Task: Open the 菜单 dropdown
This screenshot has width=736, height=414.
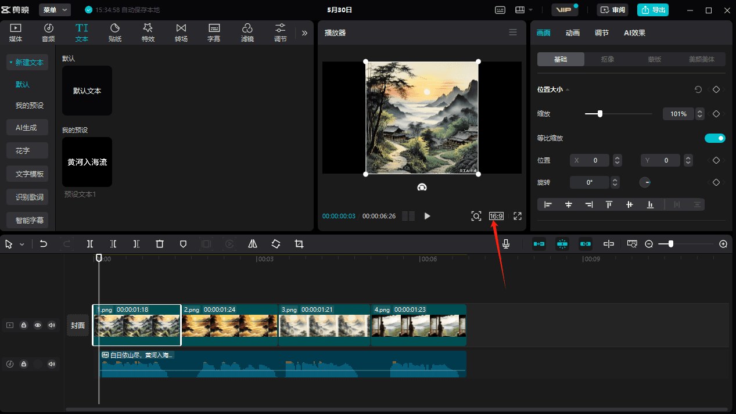Action: (55, 10)
